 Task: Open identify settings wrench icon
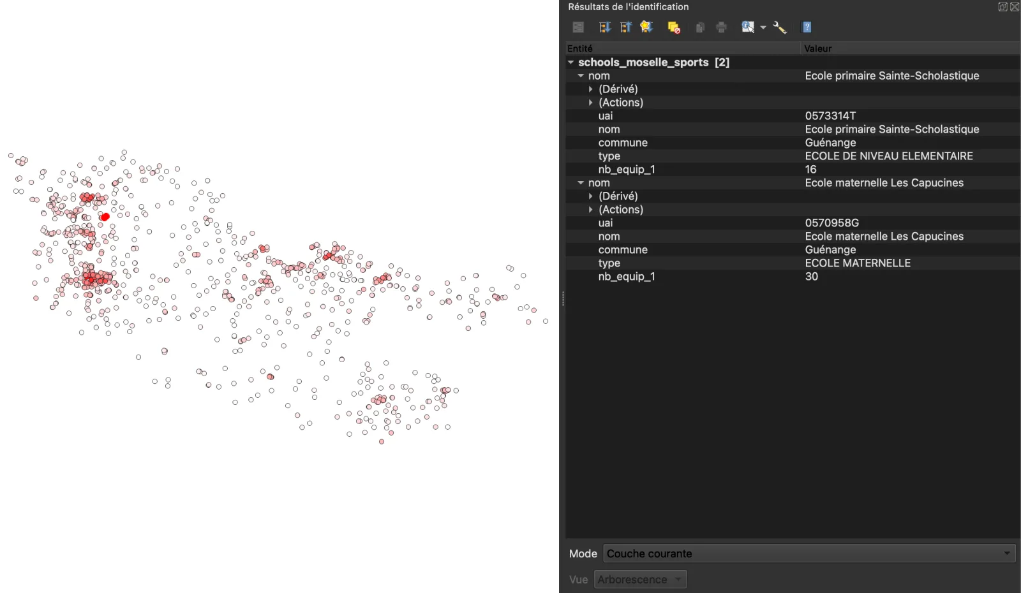point(780,27)
